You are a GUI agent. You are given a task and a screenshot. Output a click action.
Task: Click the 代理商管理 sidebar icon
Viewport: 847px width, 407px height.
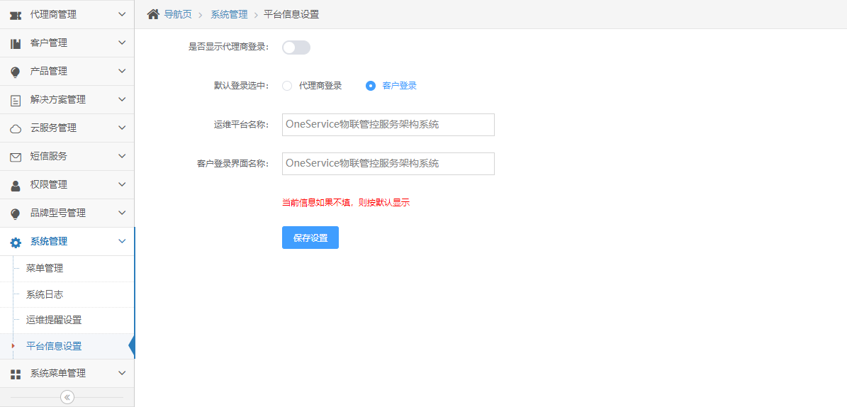[x=16, y=15]
